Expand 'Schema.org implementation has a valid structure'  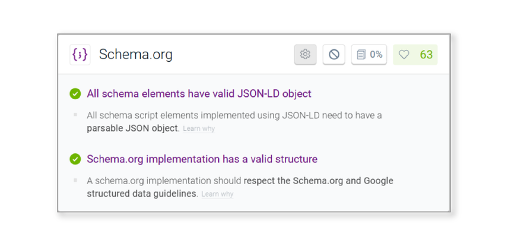[202, 159]
